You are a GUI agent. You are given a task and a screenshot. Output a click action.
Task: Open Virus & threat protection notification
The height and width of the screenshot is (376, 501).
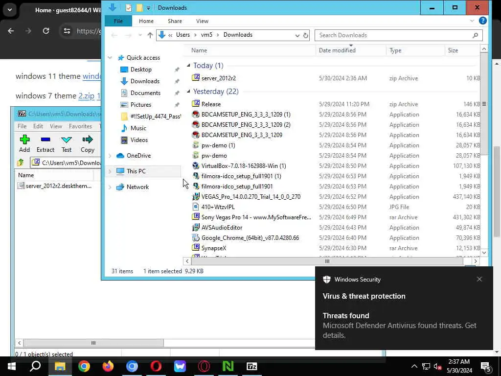pos(404,308)
